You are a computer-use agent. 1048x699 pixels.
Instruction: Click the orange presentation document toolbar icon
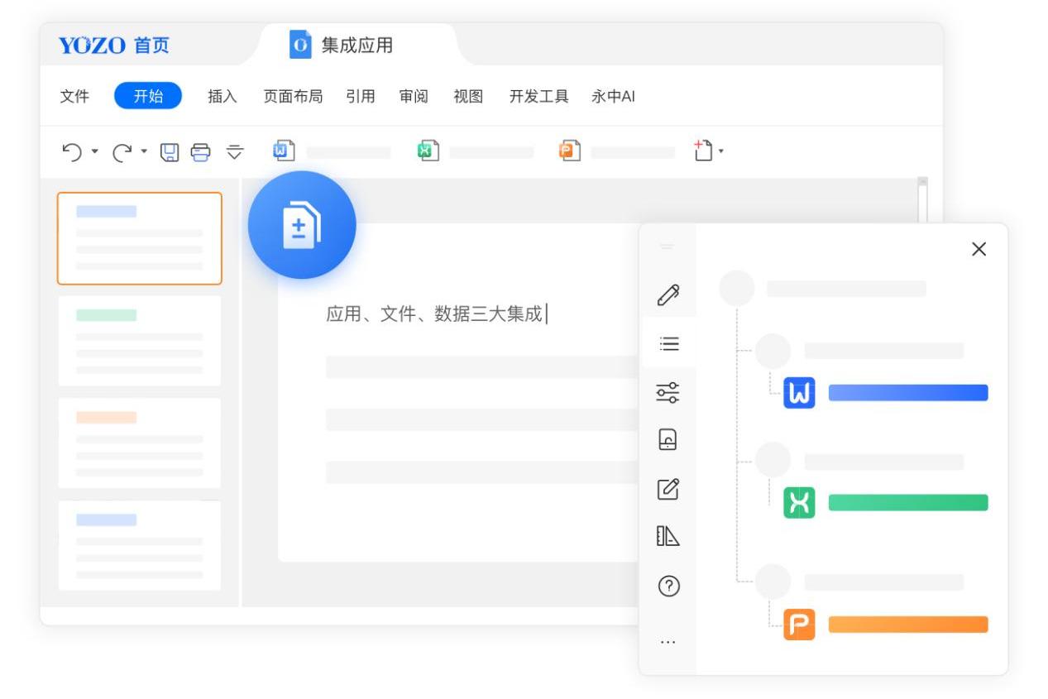[x=569, y=151]
